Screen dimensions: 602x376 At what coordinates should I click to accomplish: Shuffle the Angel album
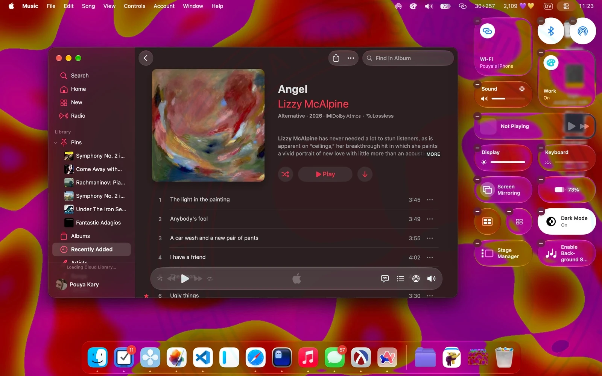click(286, 174)
